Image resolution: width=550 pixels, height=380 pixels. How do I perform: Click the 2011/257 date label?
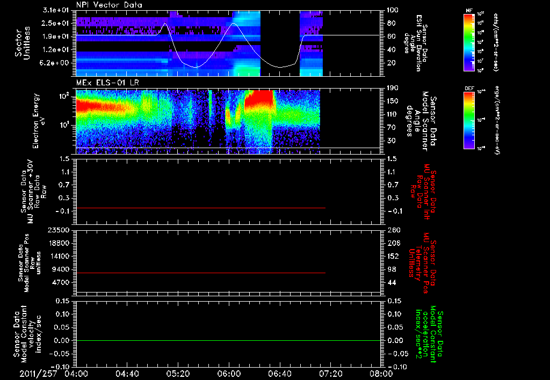tap(38, 374)
